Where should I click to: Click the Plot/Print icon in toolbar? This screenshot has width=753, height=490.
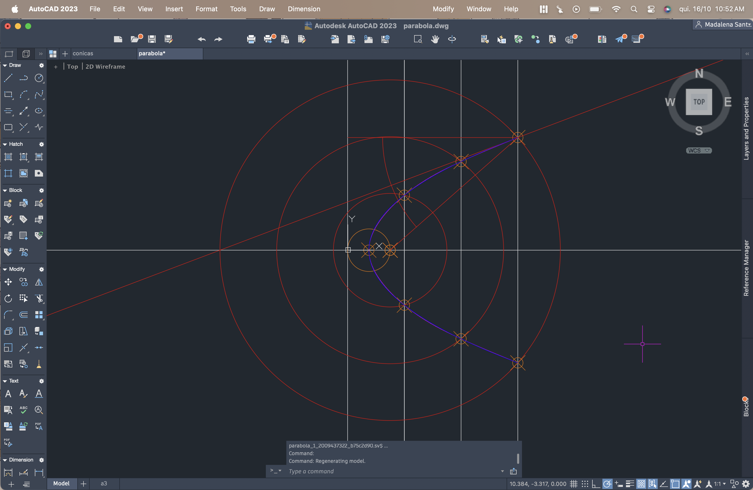[251, 39]
